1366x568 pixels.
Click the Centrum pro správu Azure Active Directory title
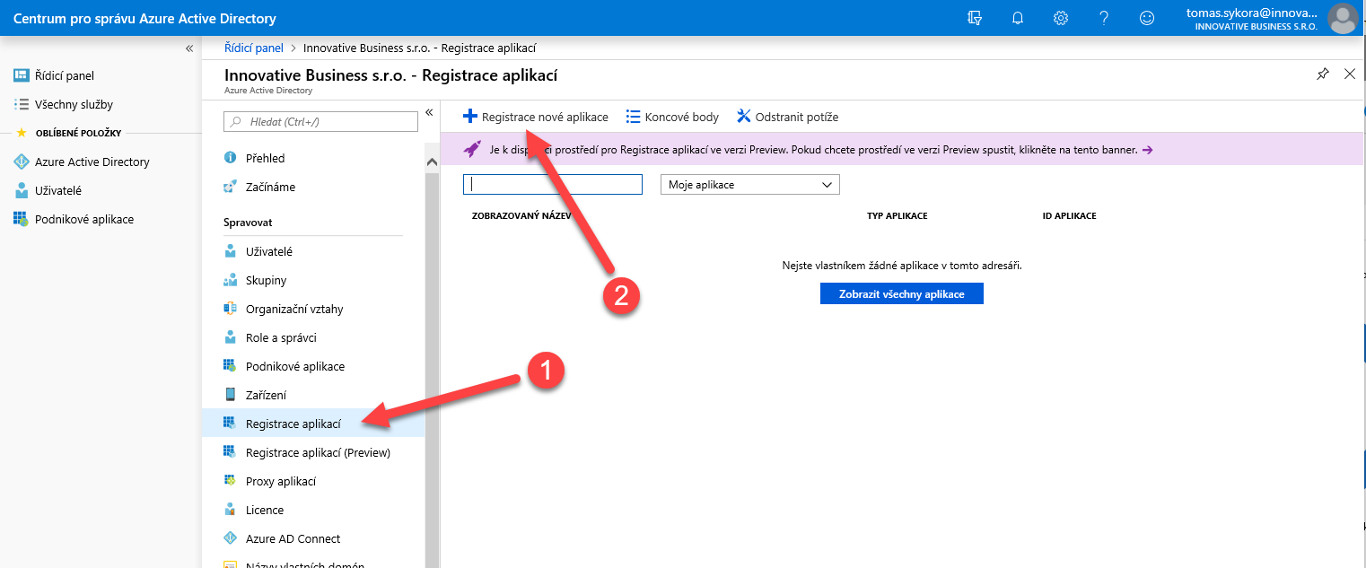pyautogui.click(x=144, y=18)
